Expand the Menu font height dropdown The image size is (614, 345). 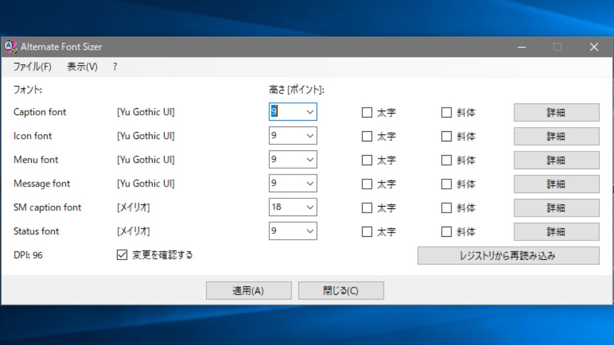coord(309,160)
